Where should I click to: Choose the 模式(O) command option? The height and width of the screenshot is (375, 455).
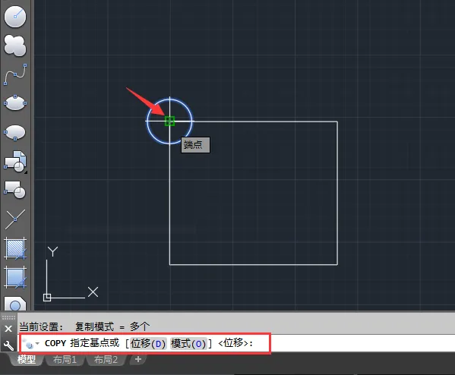point(188,344)
